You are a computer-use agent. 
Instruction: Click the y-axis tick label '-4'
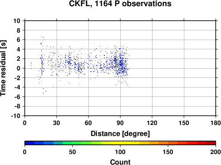click(x=17, y=87)
